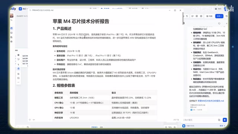Viewport: 238px width, 134px height.
Task: Attach a file via paperclip icon
Action: tap(219, 120)
